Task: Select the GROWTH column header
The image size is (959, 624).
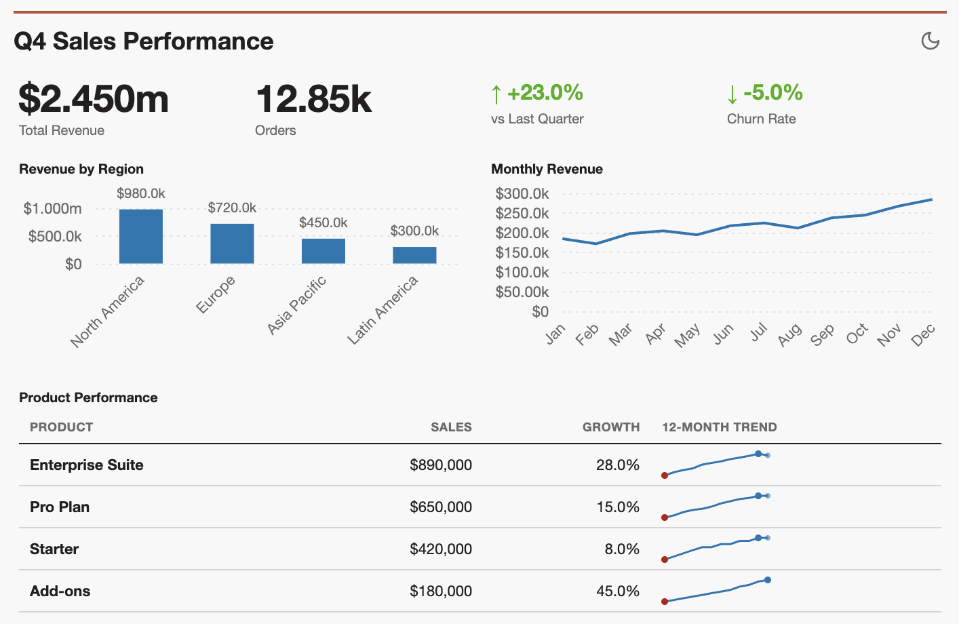Action: [611, 427]
